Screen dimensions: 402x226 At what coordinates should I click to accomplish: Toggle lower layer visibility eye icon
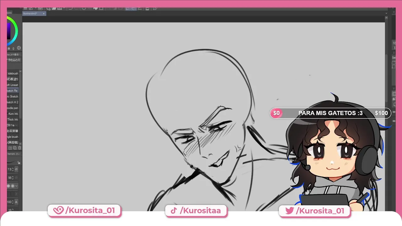click(x=394, y=121)
